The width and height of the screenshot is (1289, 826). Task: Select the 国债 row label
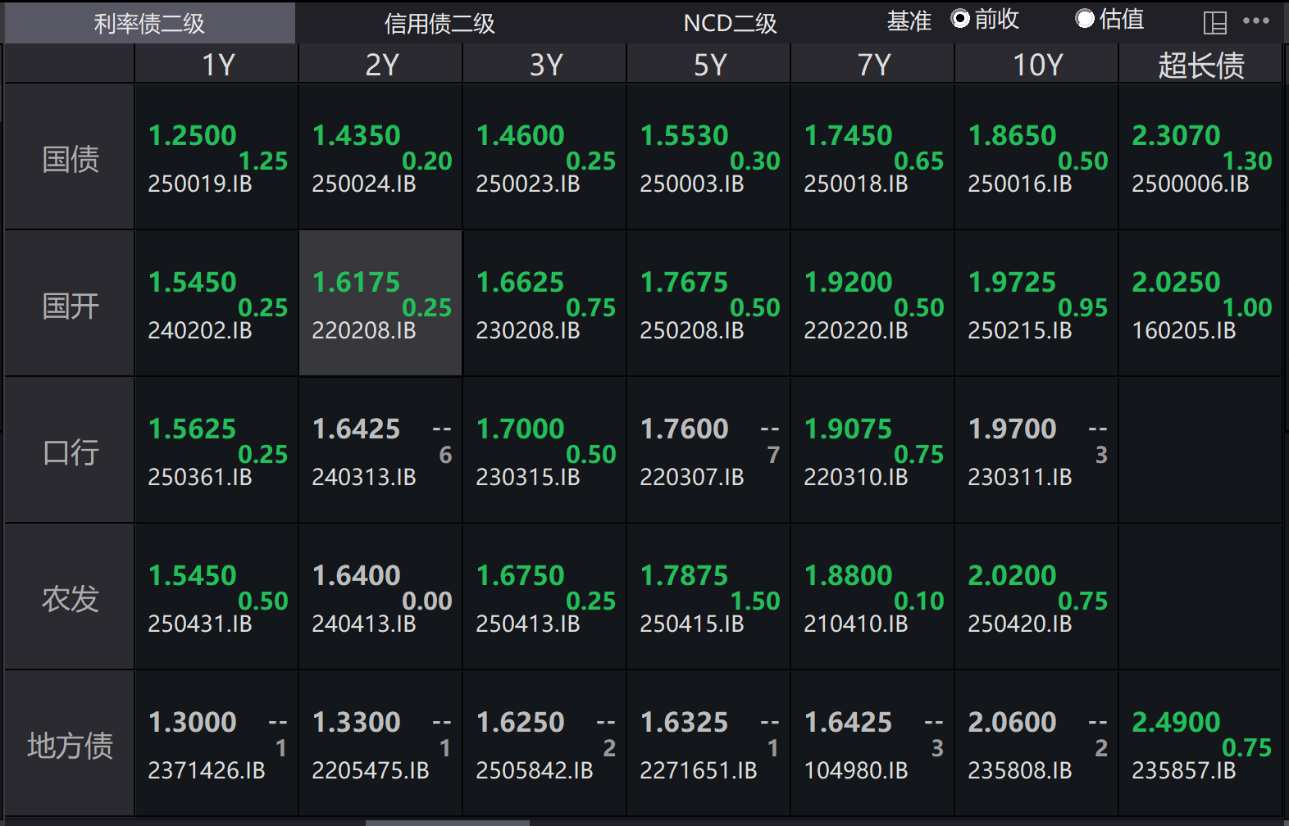coord(70,158)
